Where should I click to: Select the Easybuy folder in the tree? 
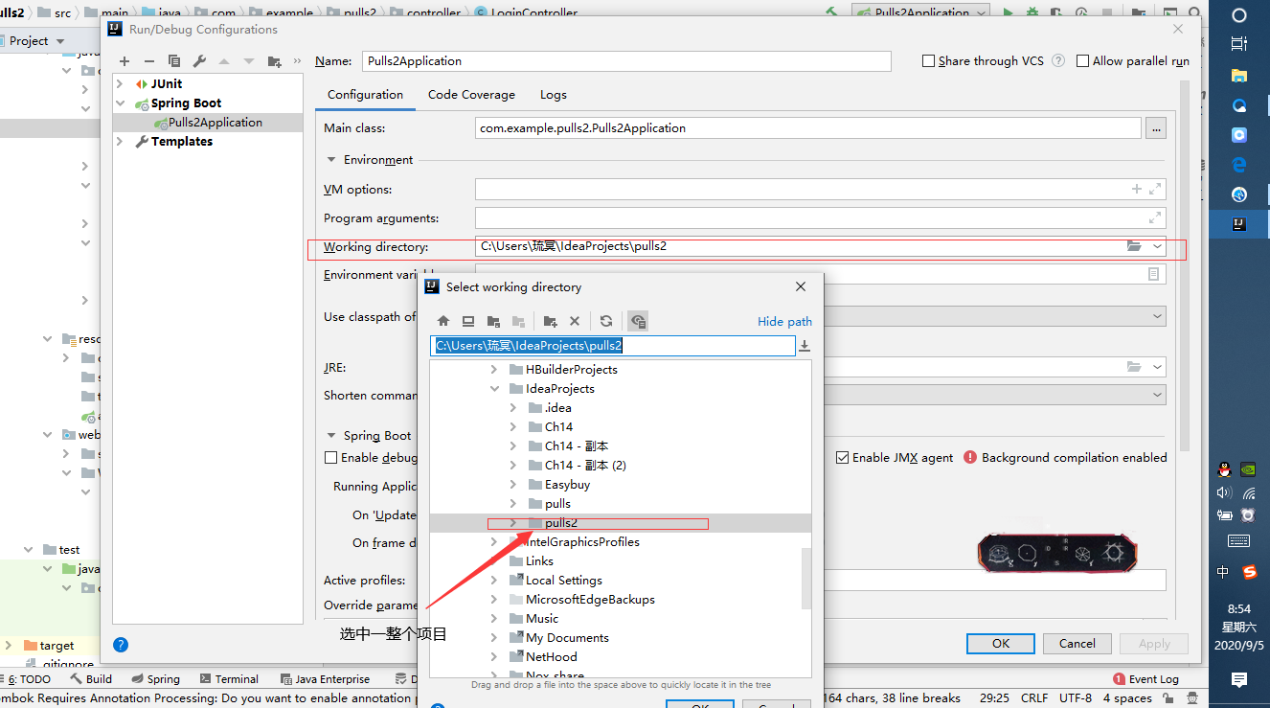[567, 485]
